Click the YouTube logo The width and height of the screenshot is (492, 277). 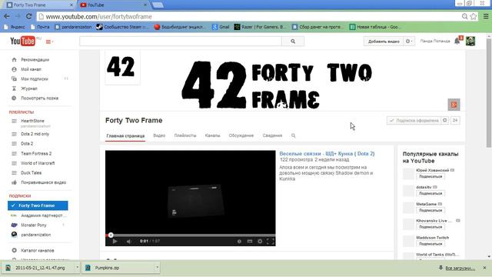point(22,41)
